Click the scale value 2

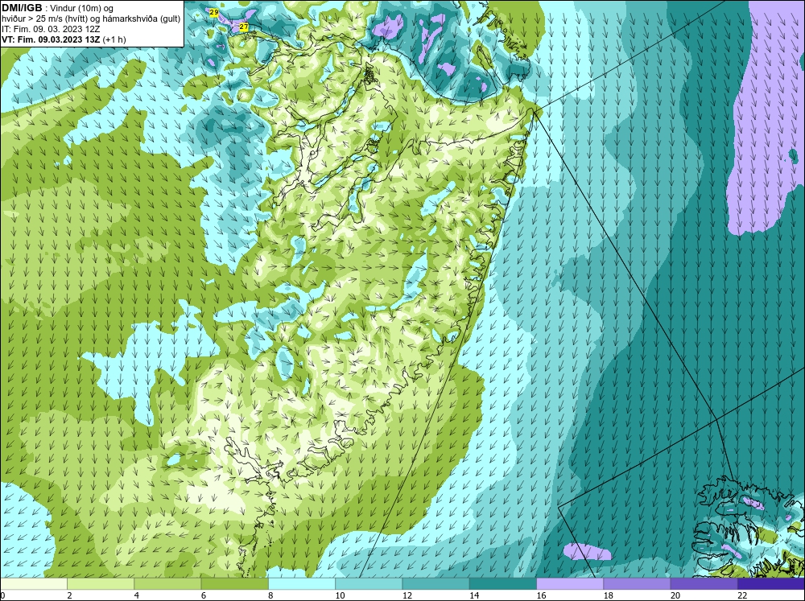(69, 595)
